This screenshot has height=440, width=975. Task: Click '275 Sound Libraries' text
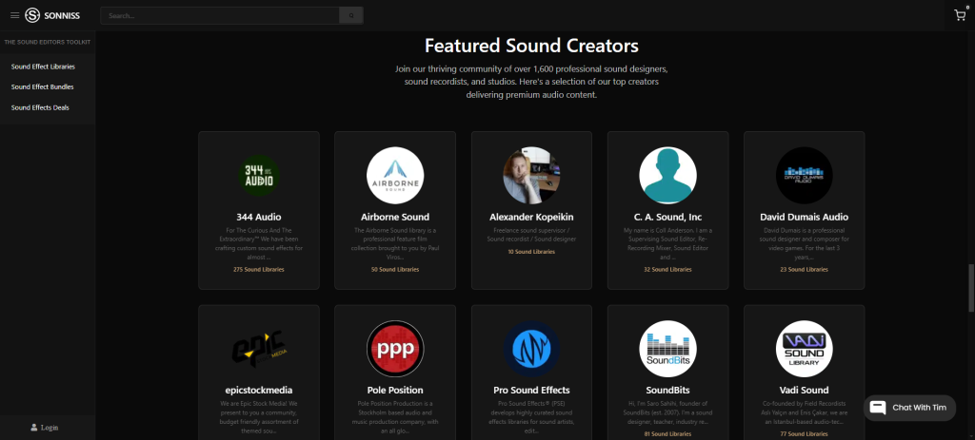259,270
